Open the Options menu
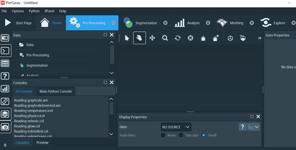 [x=18, y=11]
